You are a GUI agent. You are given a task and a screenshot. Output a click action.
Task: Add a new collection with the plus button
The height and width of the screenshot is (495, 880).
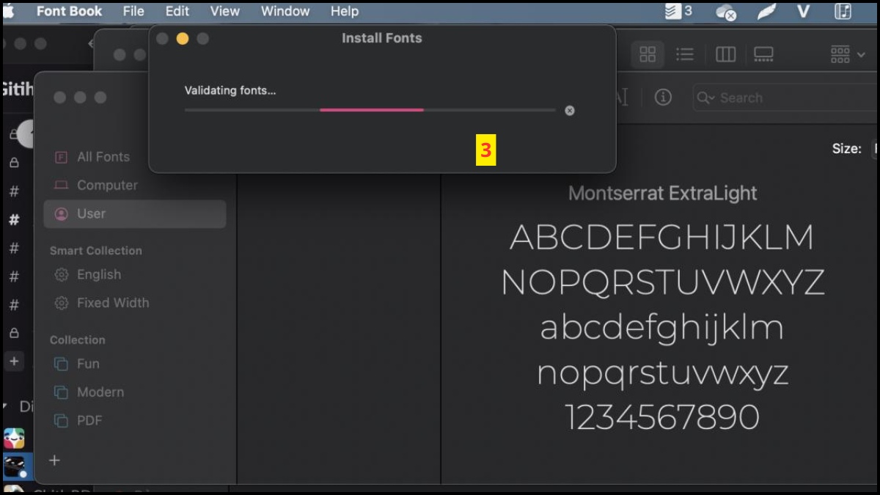[x=54, y=461]
